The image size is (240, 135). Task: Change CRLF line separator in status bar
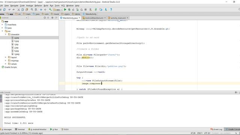(x=200, y=133)
